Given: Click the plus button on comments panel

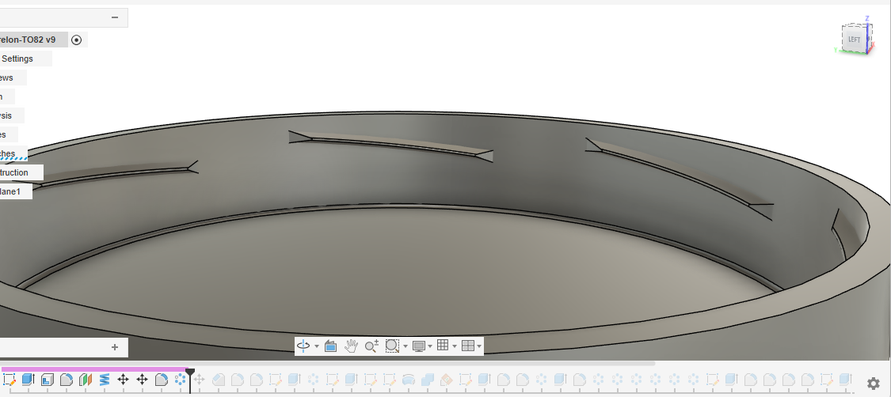Looking at the screenshot, I should (x=115, y=346).
